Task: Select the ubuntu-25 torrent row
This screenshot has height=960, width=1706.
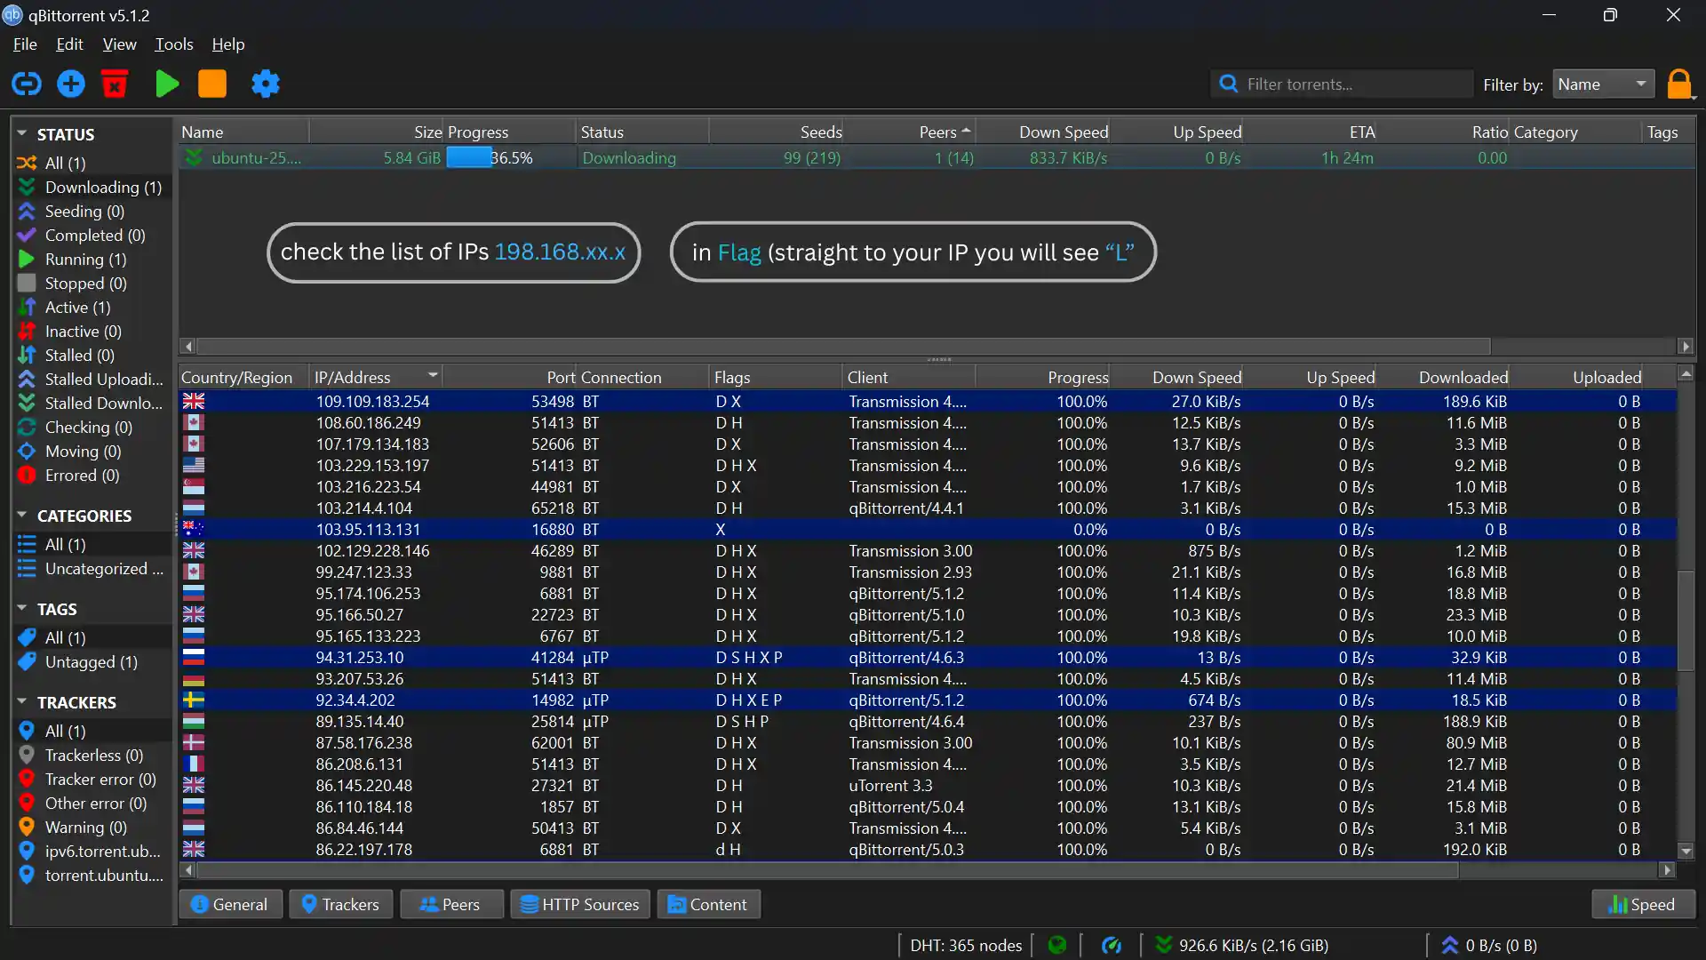Action: point(937,157)
